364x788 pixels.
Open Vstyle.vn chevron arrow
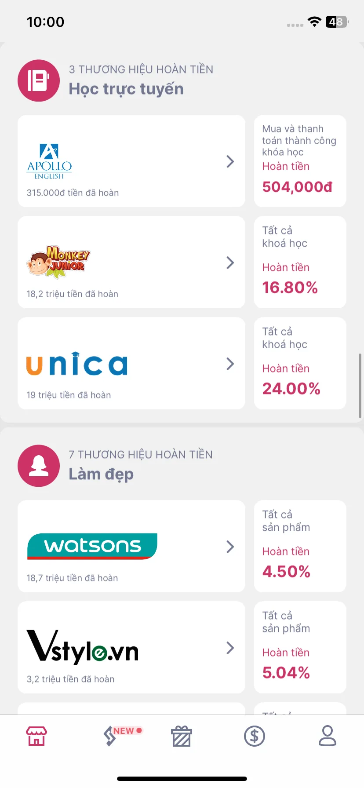click(x=230, y=648)
